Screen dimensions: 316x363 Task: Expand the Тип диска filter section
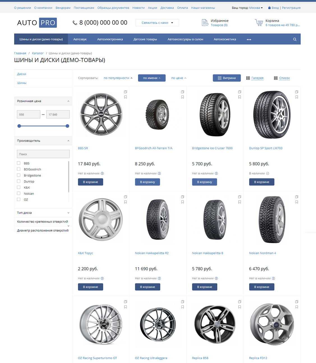[x=43, y=213]
